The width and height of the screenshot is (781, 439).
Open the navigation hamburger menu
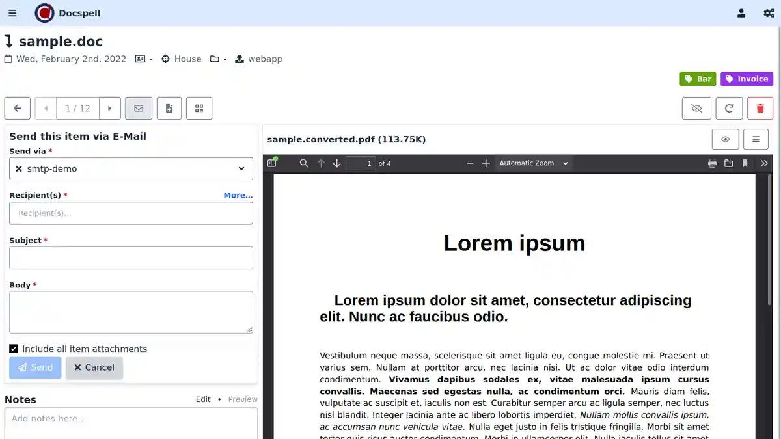(12, 13)
